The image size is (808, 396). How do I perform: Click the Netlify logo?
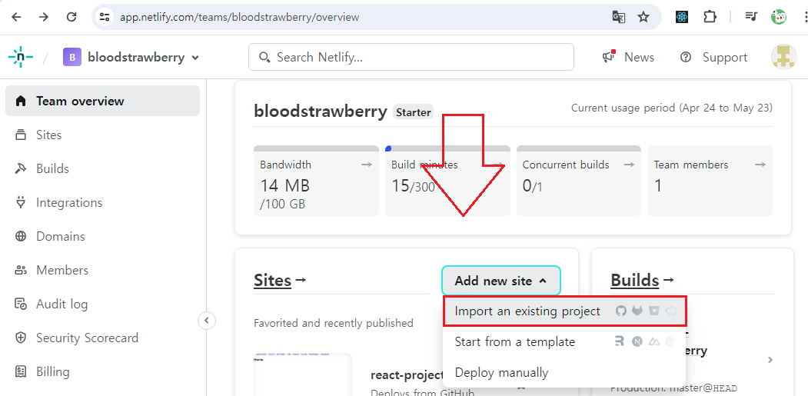coord(21,57)
